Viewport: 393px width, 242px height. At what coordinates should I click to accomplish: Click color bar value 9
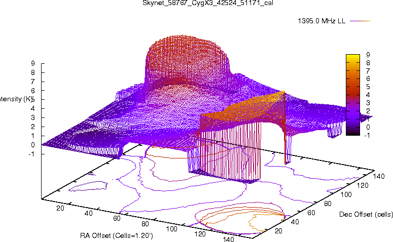point(368,55)
